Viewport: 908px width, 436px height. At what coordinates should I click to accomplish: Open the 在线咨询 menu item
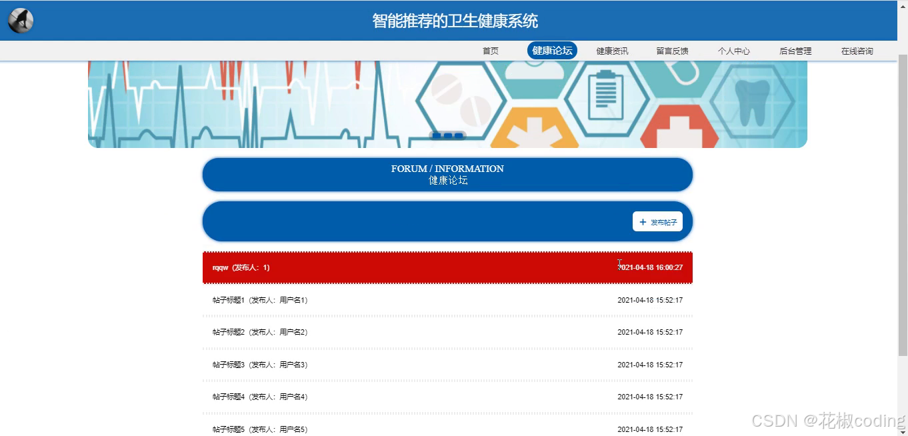tap(856, 50)
